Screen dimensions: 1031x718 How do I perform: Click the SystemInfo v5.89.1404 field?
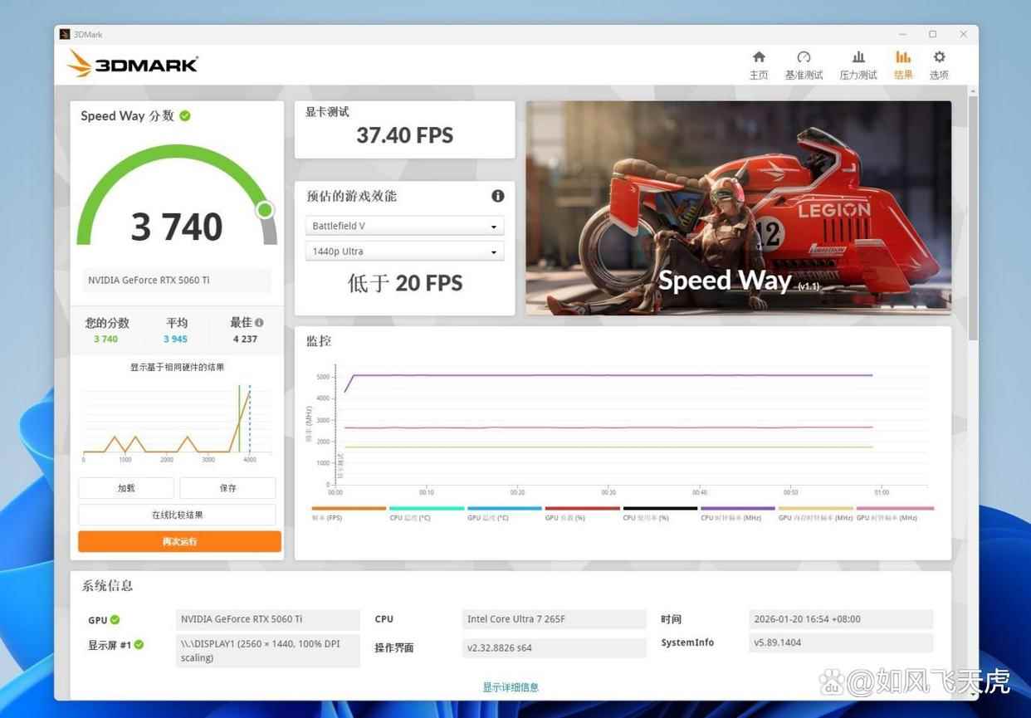[x=841, y=642]
